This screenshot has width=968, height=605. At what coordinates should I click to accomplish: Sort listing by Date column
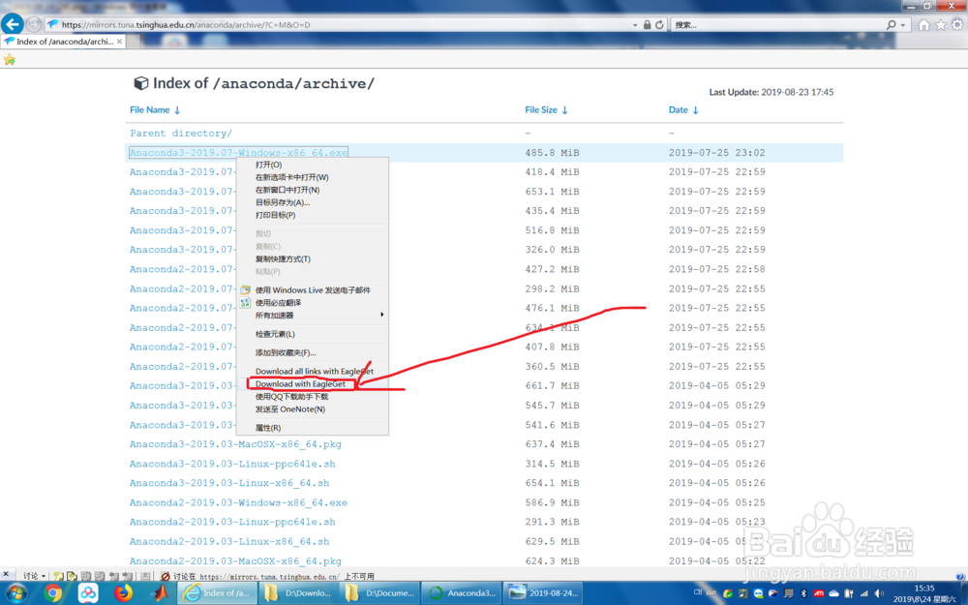click(683, 110)
